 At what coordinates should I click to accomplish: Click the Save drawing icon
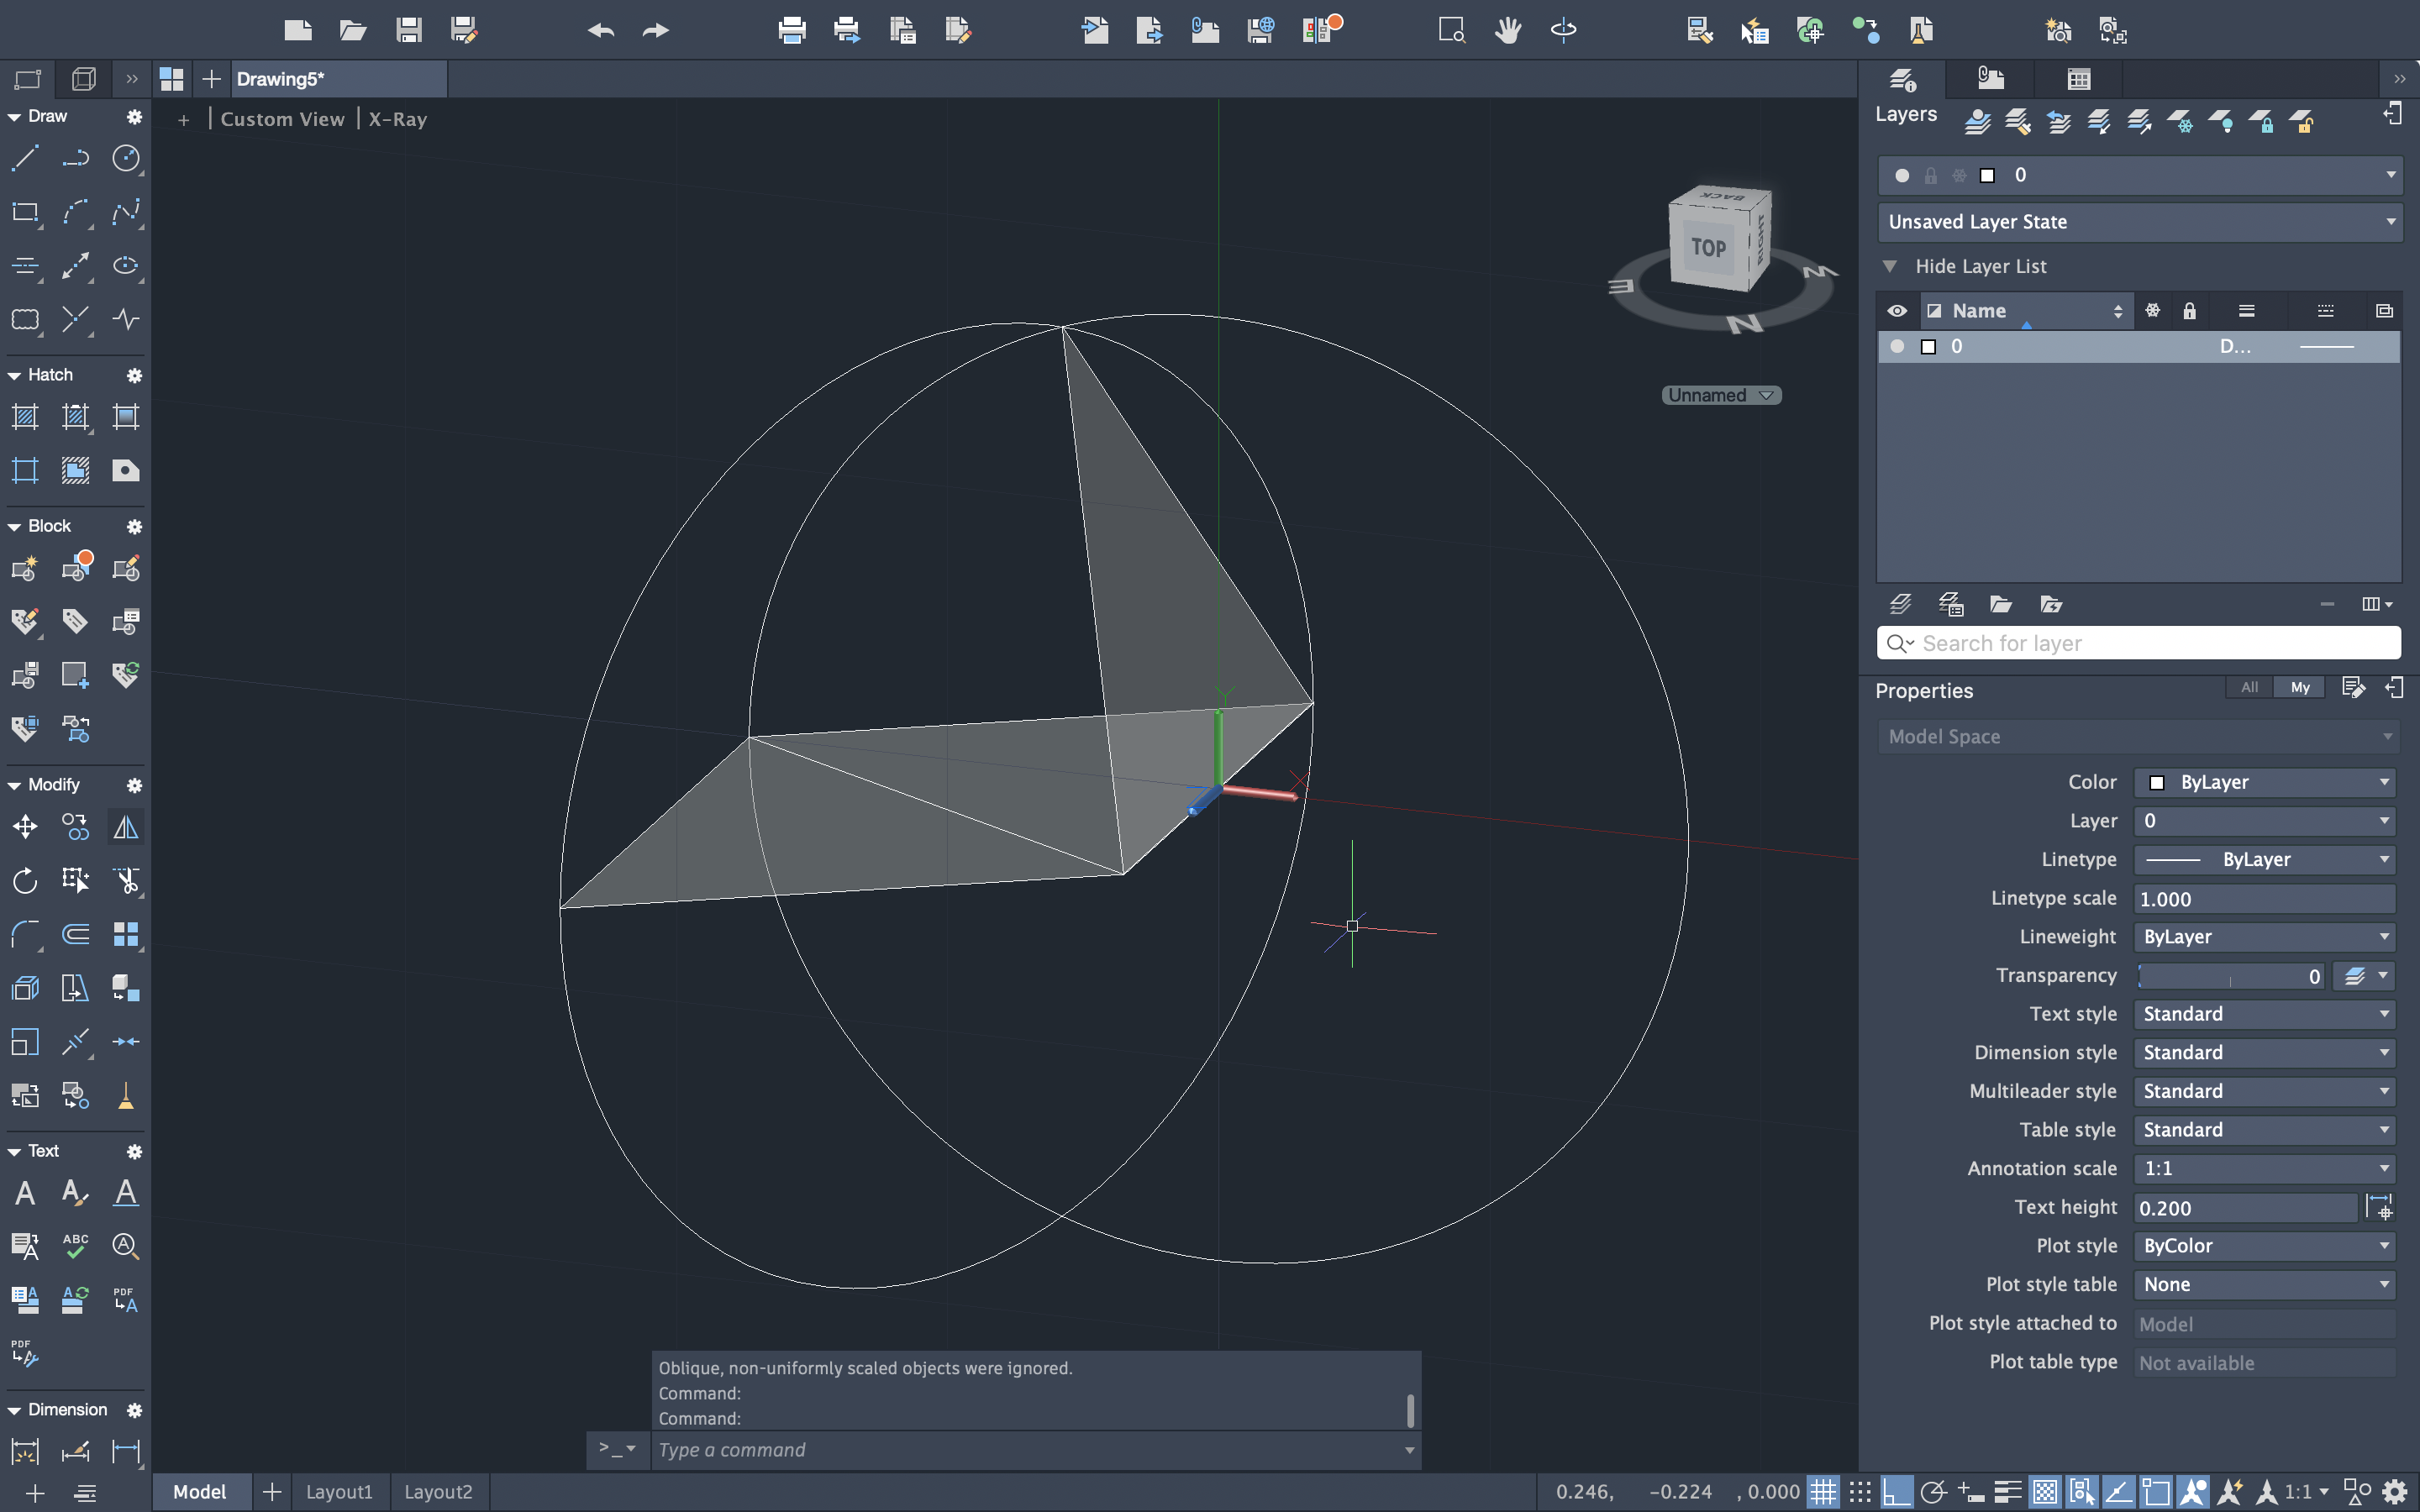tap(408, 30)
